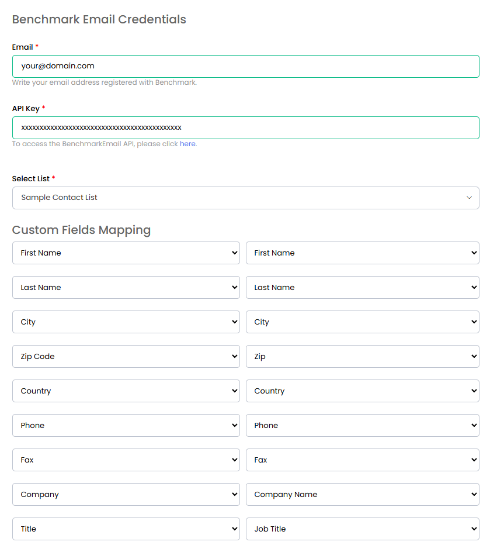Open the Title mapping dropdown
The height and width of the screenshot is (552, 490).
coord(126,529)
